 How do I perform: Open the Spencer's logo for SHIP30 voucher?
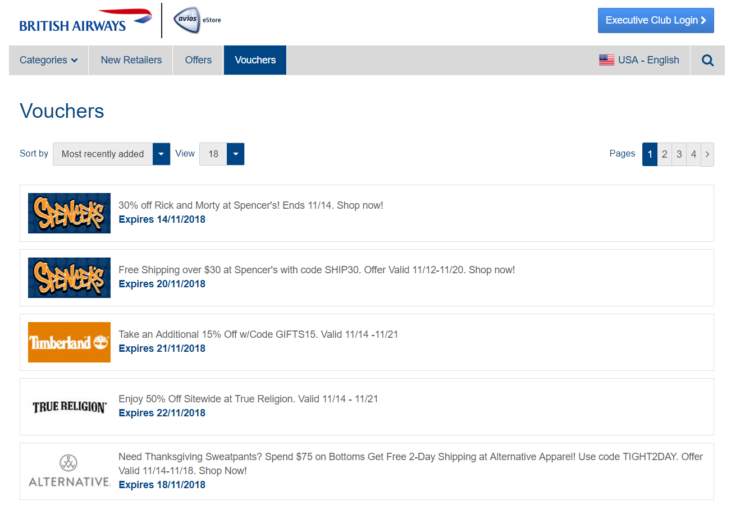pos(69,278)
